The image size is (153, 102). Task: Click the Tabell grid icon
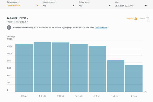[x=147, y=19]
